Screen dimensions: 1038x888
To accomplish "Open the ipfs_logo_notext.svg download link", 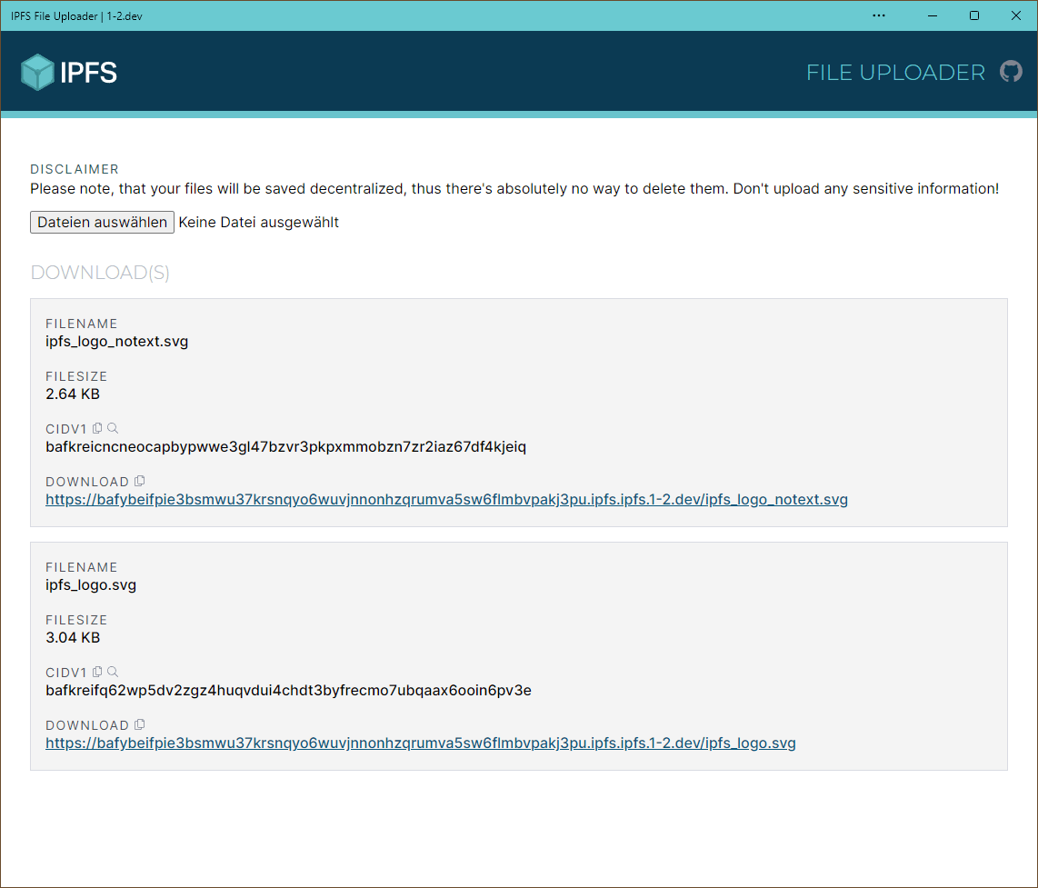I will [x=446, y=499].
